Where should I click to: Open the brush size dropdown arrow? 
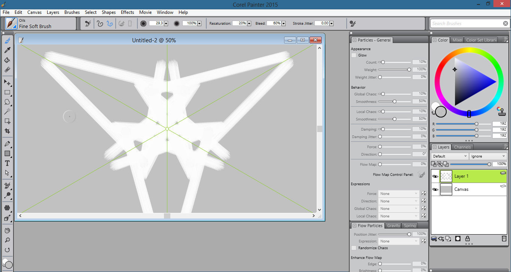pos(166,23)
